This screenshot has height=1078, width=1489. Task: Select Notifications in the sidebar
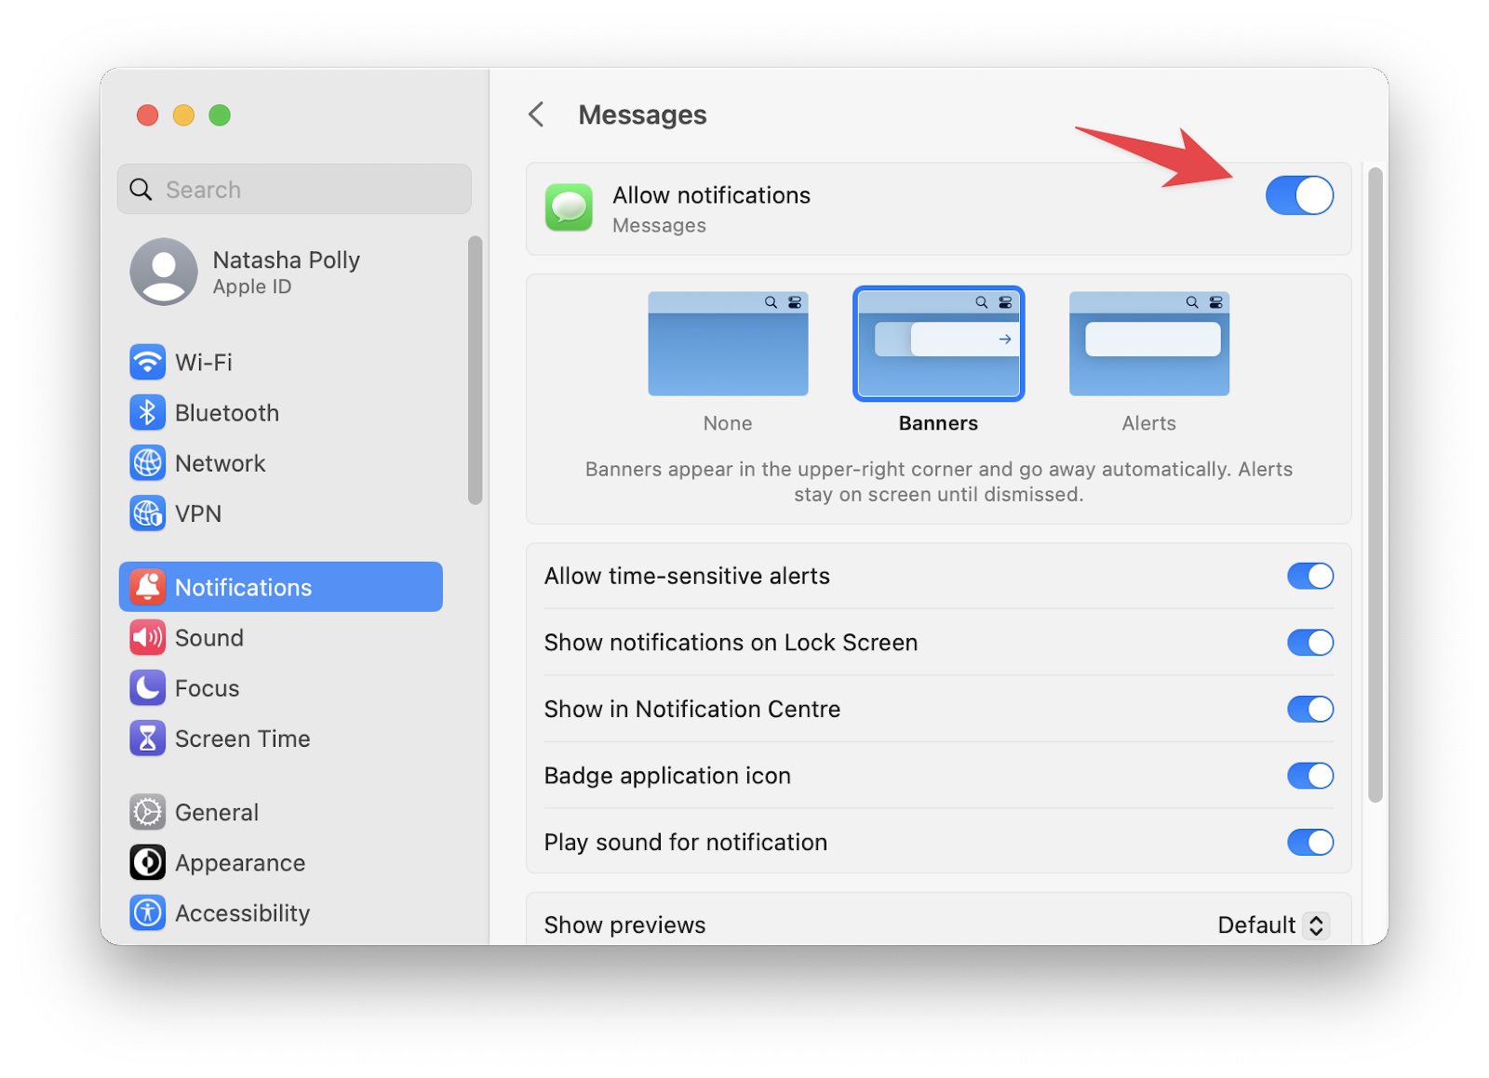tap(242, 587)
